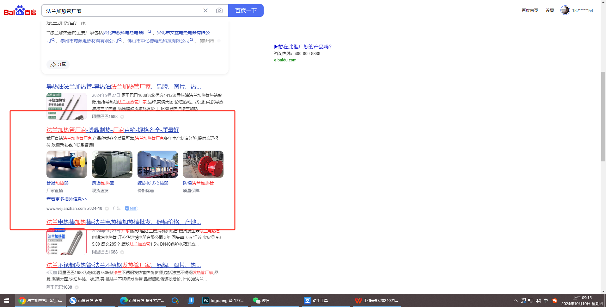Click the 管道加热器 text link

pyautogui.click(x=58, y=183)
